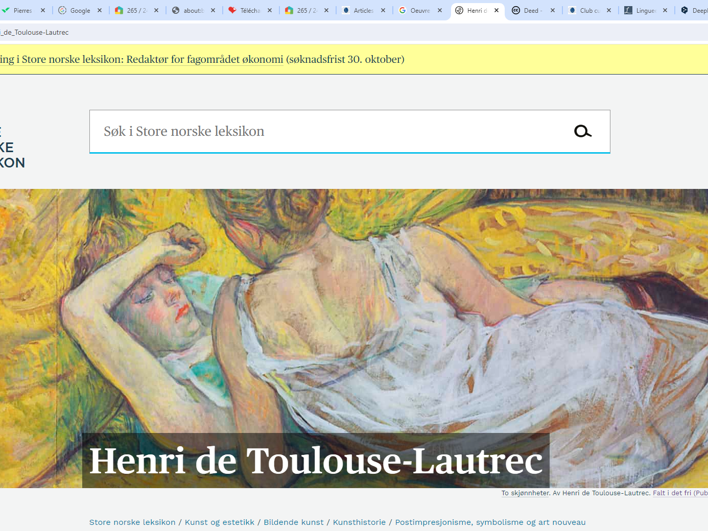
Task: Close the Pierres tab
Action: tap(43, 10)
